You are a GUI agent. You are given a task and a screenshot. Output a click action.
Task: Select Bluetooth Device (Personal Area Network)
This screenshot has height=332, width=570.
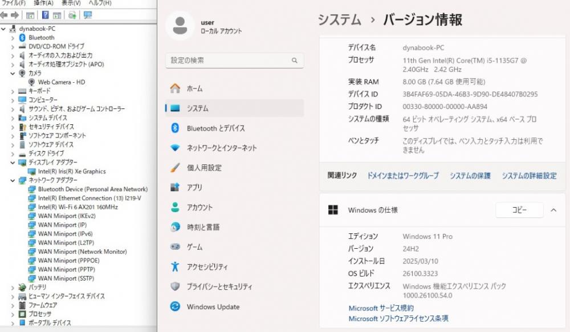pos(93,189)
